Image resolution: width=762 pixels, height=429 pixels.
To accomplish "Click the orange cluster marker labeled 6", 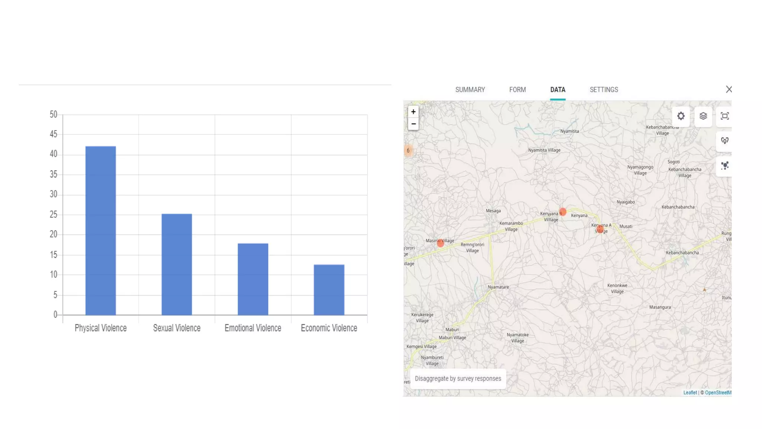I will click(408, 150).
